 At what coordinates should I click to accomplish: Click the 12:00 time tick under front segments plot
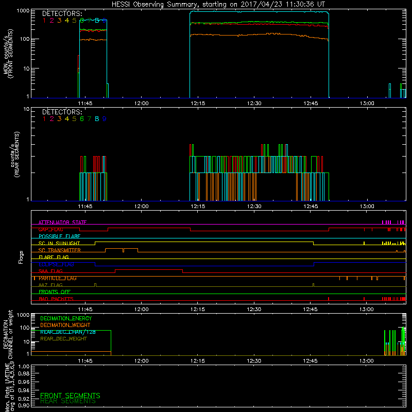pos(141,104)
